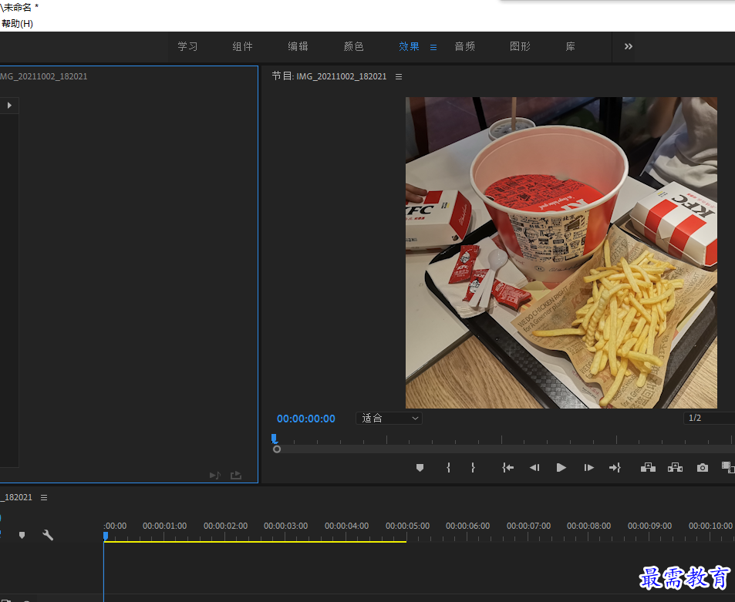Click timeline ruler at 00:00:04:00
735x602 pixels.
[x=347, y=526]
